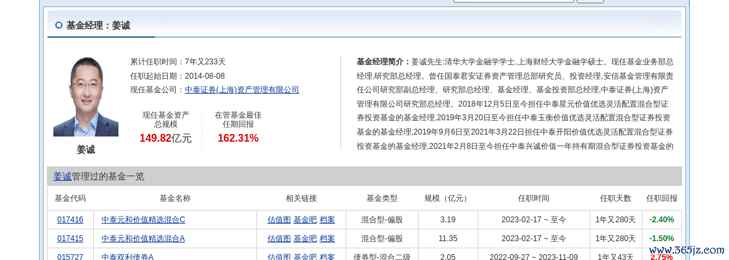This screenshot has width=729, height=260.
Task: Open 中泰元和价值精选混合C fund page
Action: click(143, 220)
